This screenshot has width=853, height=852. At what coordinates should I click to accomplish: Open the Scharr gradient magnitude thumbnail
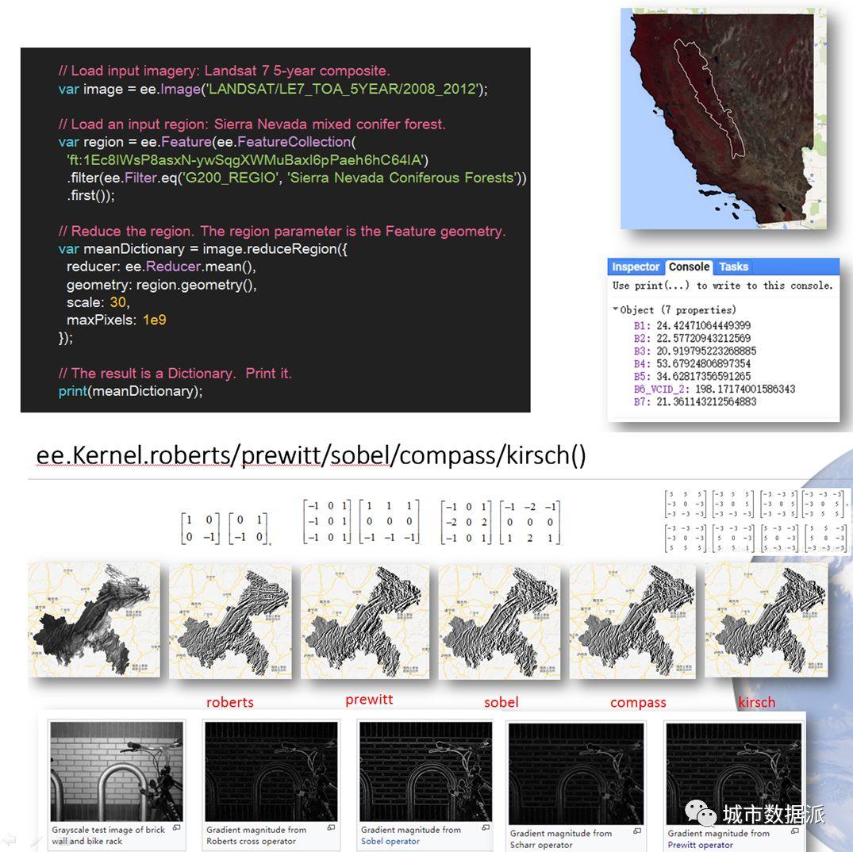pos(576,773)
